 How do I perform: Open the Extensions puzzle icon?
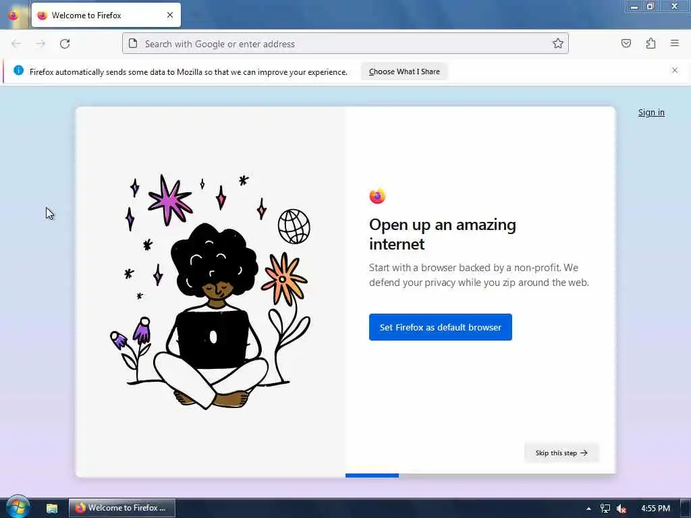coord(651,43)
